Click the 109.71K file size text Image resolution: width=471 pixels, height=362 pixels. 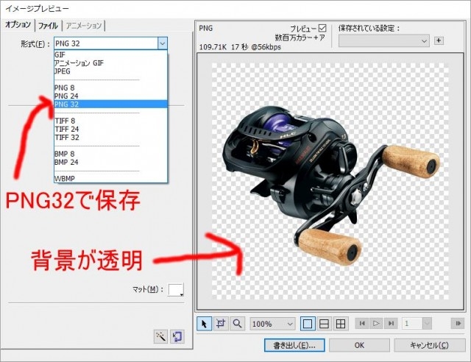pyautogui.click(x=213, y=47)
